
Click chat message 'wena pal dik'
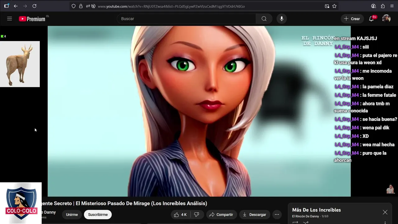coord(376,128)
